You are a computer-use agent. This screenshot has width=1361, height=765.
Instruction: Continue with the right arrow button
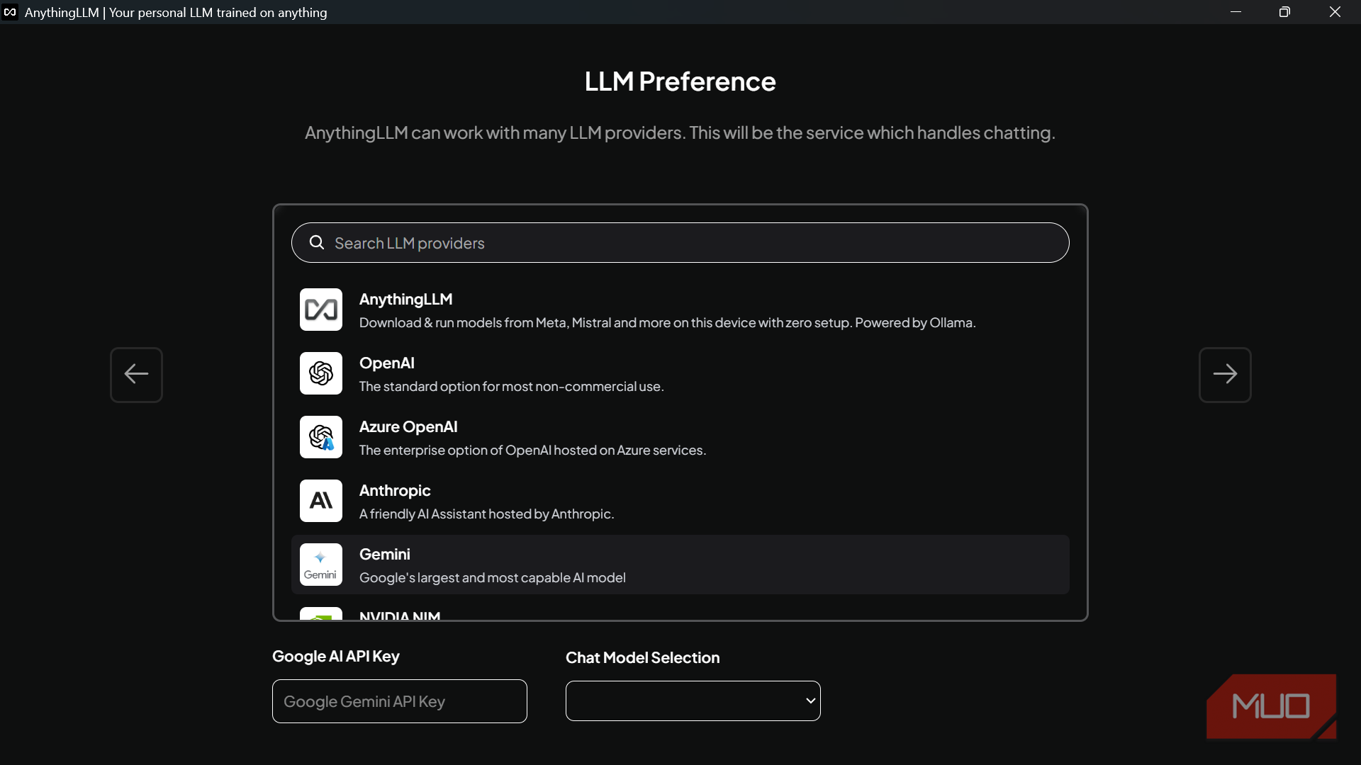click(1225, 375)
